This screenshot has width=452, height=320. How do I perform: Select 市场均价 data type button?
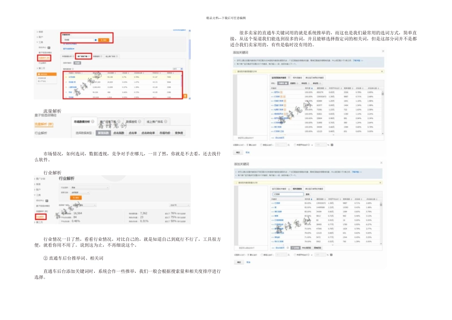point(165,133)
